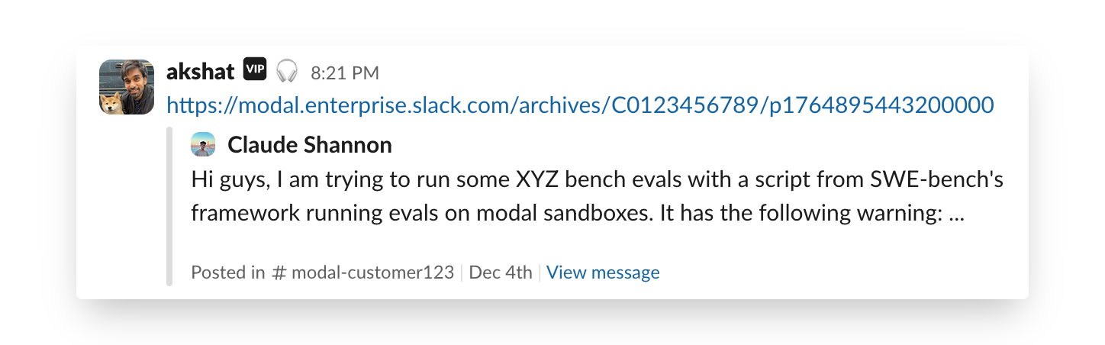The width and height of the screenshot is (1105, 345).
Task: Click the hash icon before modal-customer123
Action: click(279, 272)
